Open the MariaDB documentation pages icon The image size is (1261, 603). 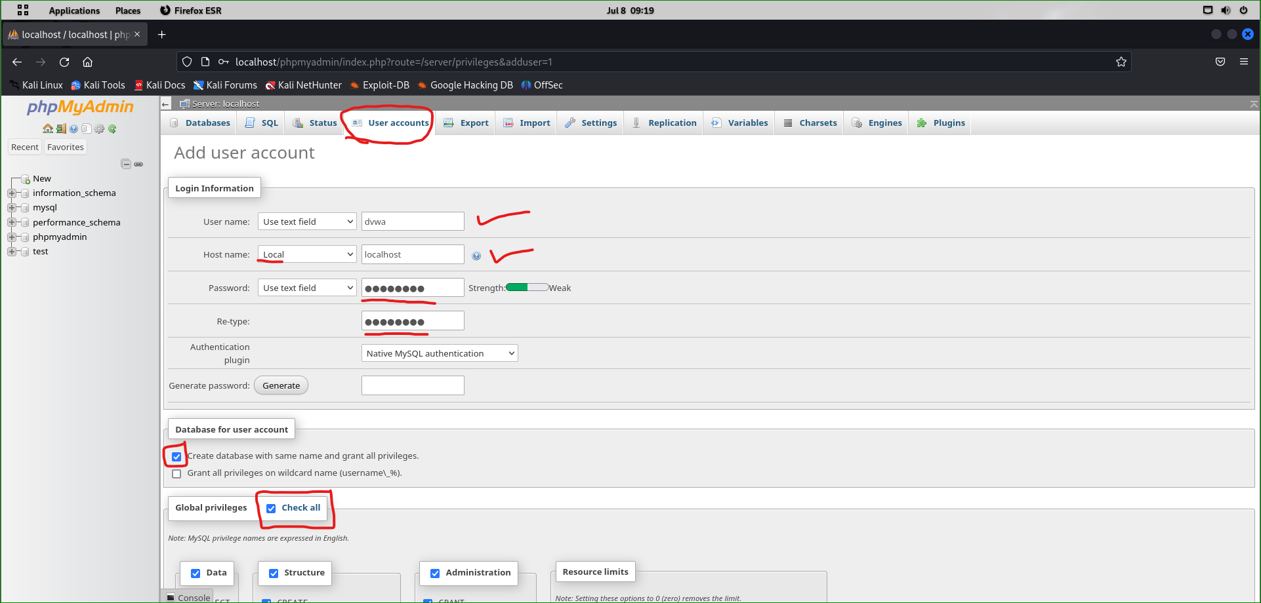coord(86,128)
